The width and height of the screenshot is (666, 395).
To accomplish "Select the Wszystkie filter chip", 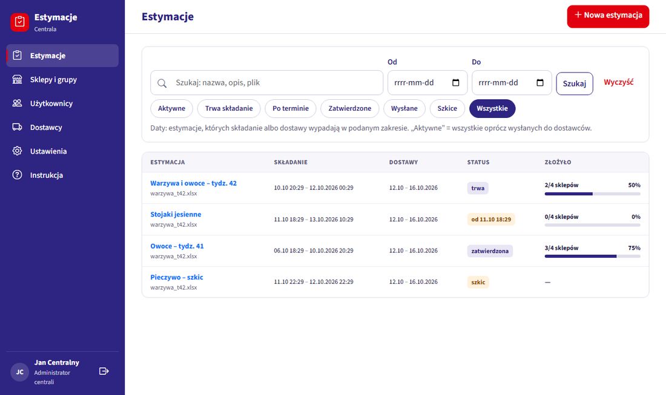I will coord(492,109).
